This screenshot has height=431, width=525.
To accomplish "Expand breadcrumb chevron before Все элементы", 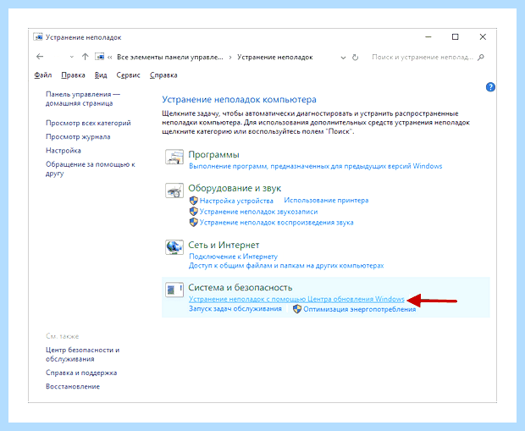I will [110, 58].
